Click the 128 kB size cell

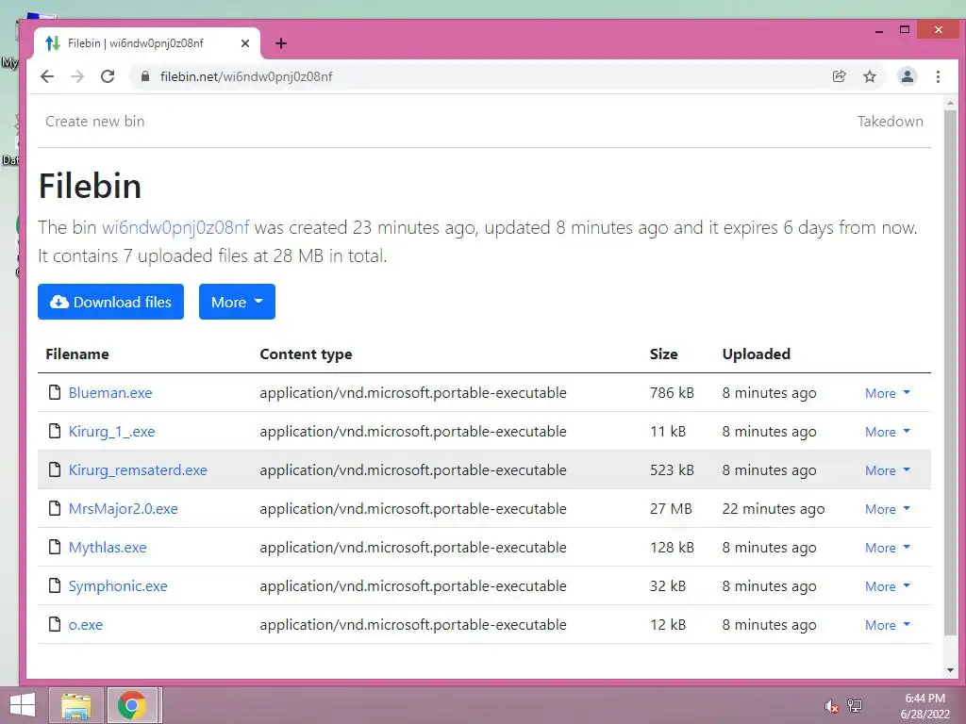tap(672, 548)
